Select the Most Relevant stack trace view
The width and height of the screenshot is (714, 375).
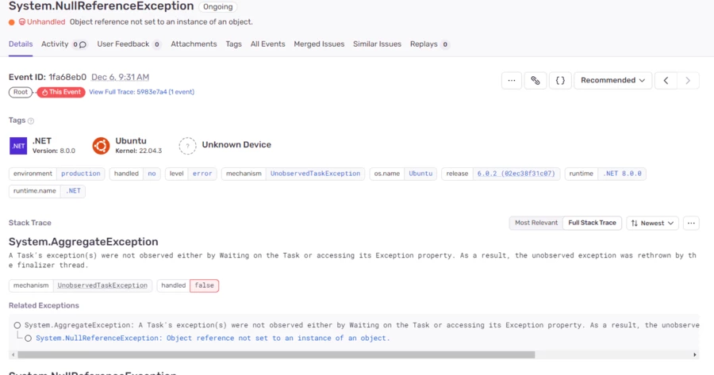coord(536,223)
